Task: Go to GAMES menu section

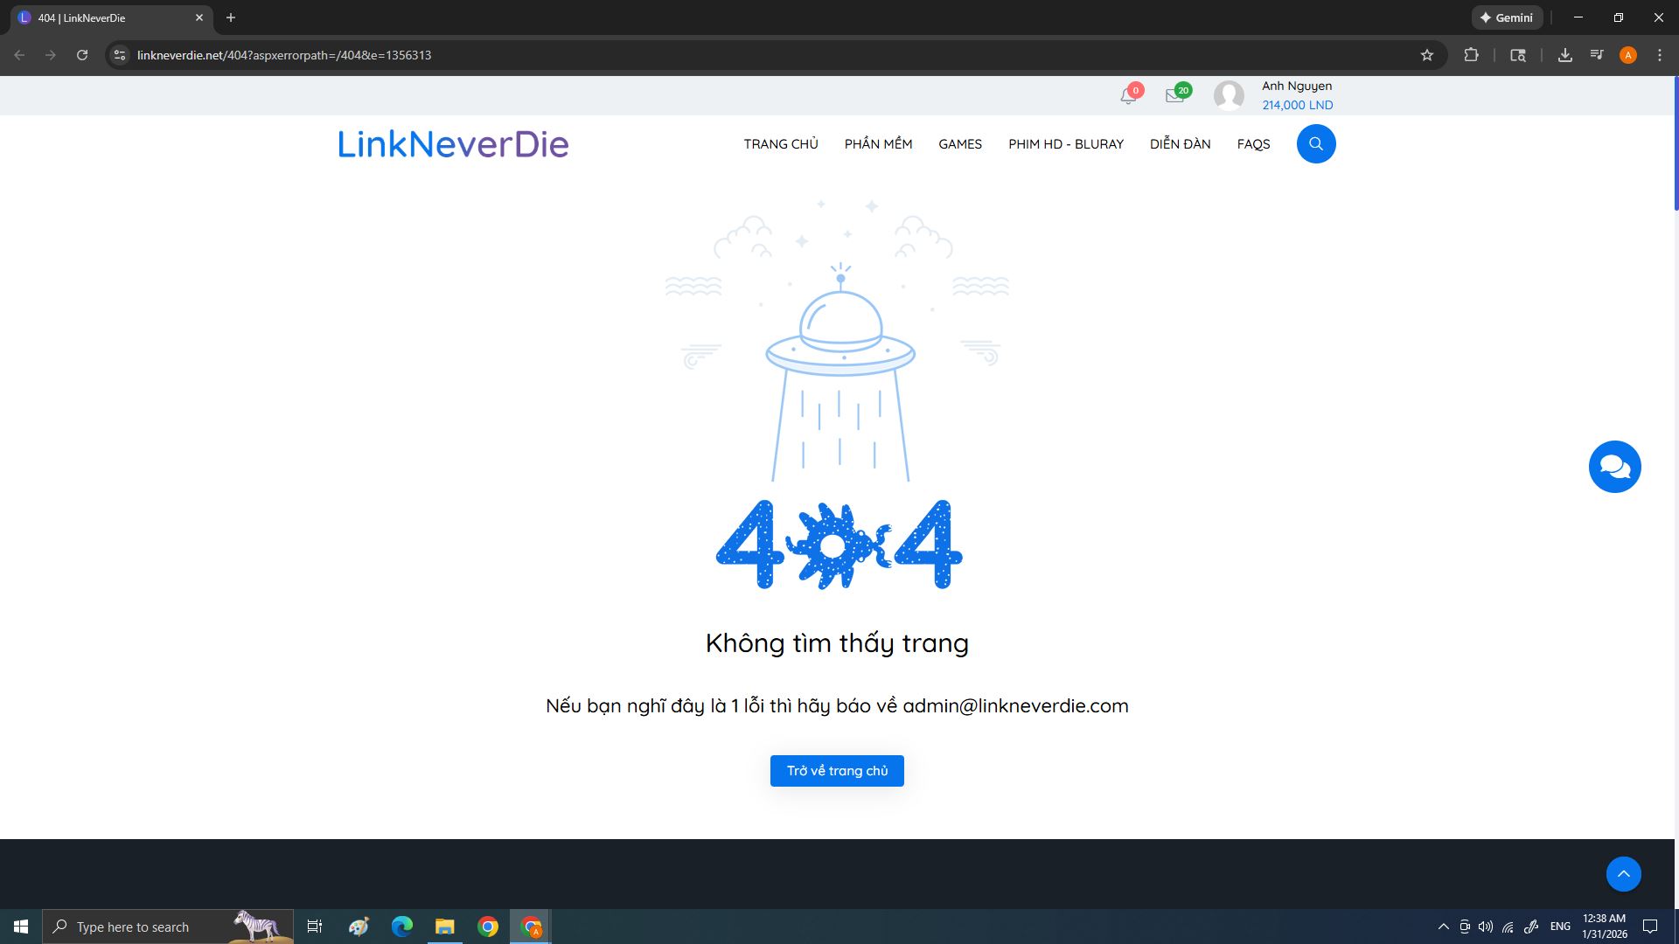Action: click(960, 144)
